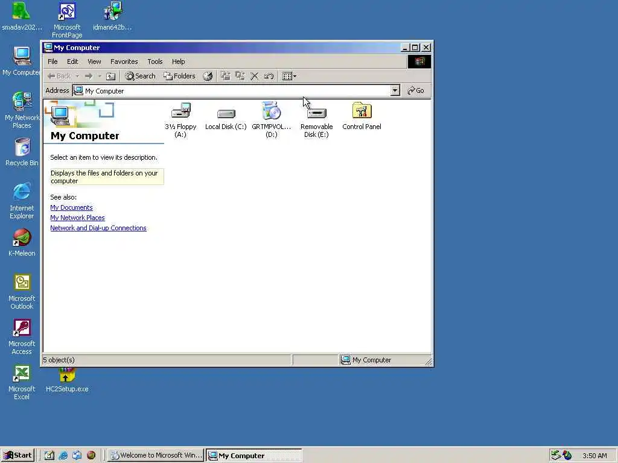The width and height of the screenshot is (618, 463).
Task: Follow the My Documents link
Action: coord(71,207)
